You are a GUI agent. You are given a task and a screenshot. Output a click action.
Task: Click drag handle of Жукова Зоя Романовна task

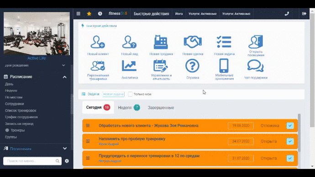[x=88, y=125]
